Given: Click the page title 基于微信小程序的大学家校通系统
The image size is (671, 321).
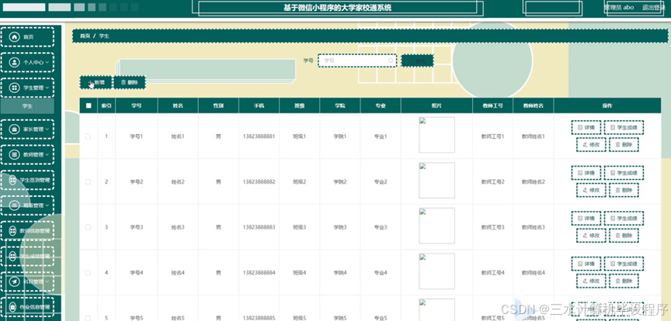Looking at the screenshot, I should 337,7.
